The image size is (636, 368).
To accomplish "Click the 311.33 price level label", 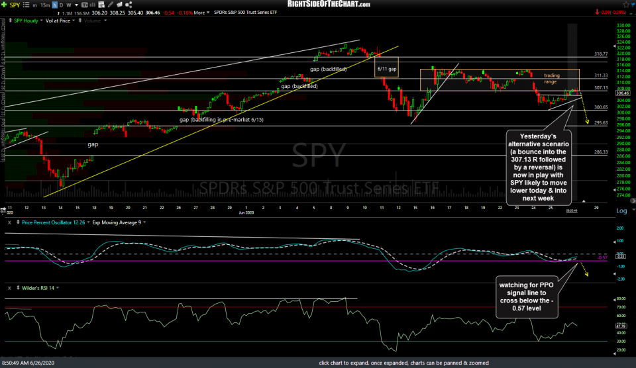I will (601, 76).
